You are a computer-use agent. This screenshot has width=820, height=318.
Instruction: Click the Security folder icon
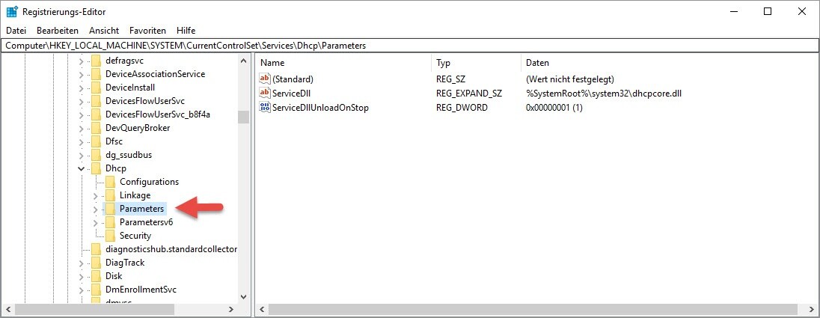click(111, 236)
